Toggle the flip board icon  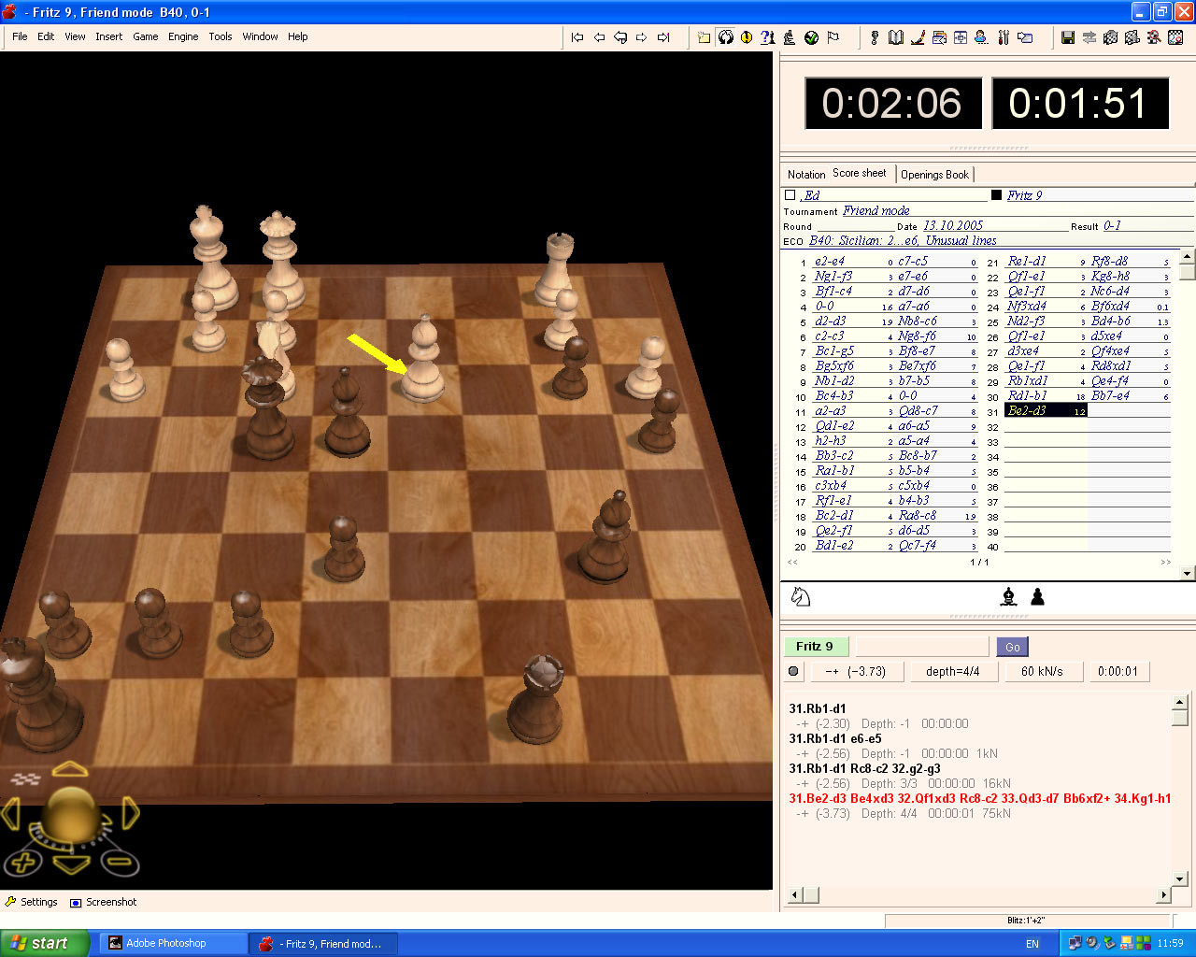[726, 37]
